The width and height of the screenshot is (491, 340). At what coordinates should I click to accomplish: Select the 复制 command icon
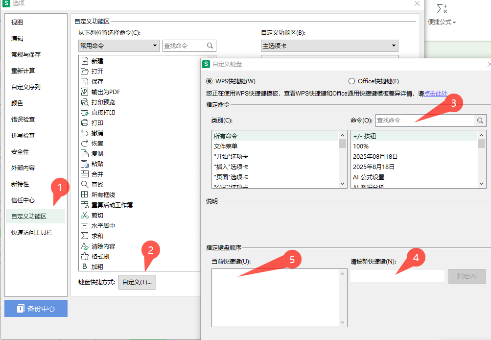pos(85,153)
